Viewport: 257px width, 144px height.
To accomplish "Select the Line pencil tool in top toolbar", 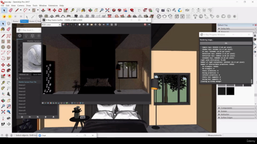I will coord(16,10).
